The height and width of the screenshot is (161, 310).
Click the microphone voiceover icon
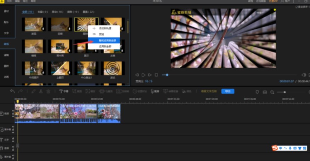[153, 91]
